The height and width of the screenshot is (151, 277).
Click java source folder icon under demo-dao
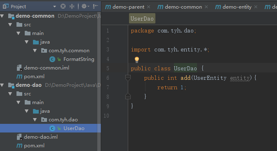(x=36, y=112)
